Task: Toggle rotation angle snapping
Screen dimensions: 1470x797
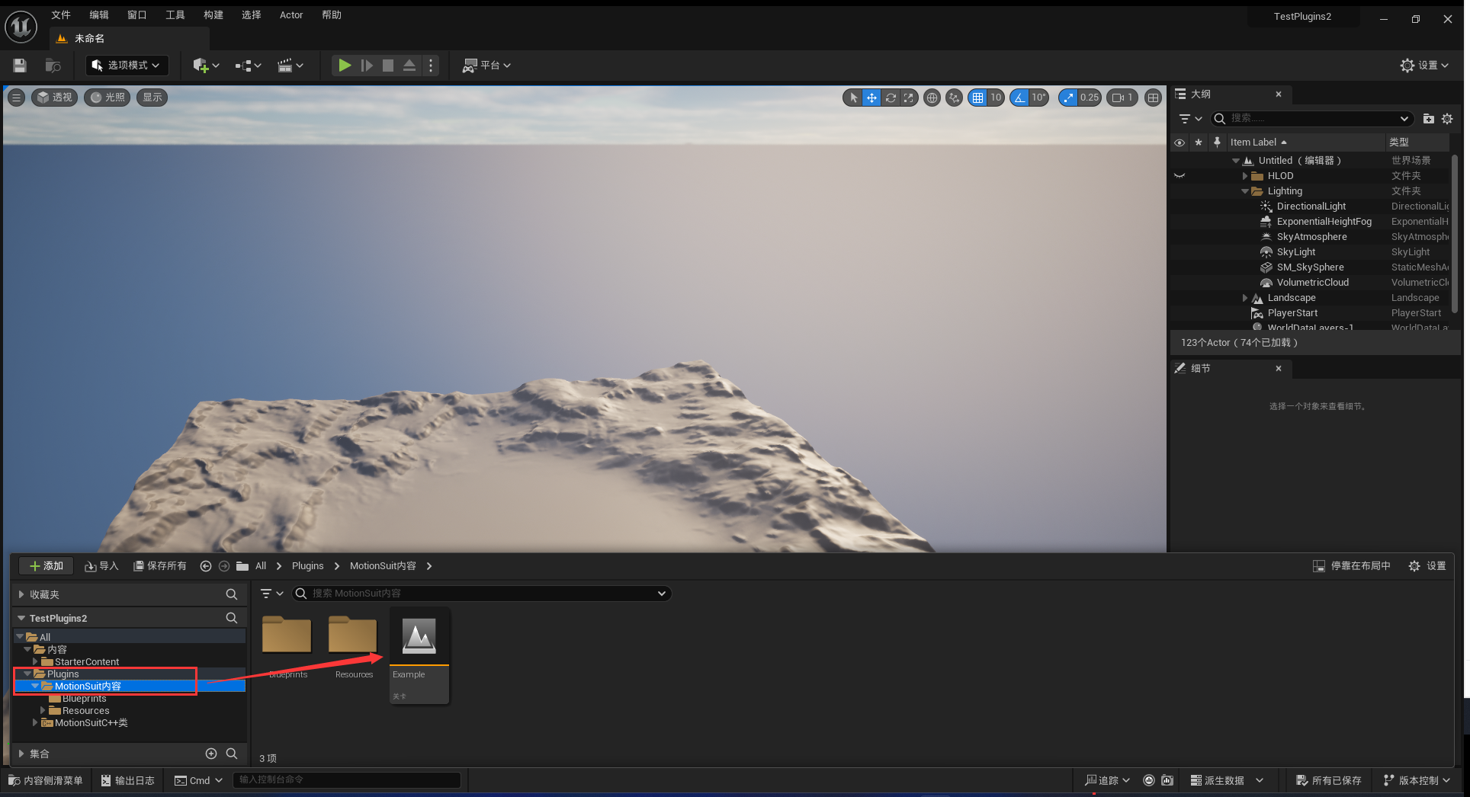Action: pos(1019,98)
